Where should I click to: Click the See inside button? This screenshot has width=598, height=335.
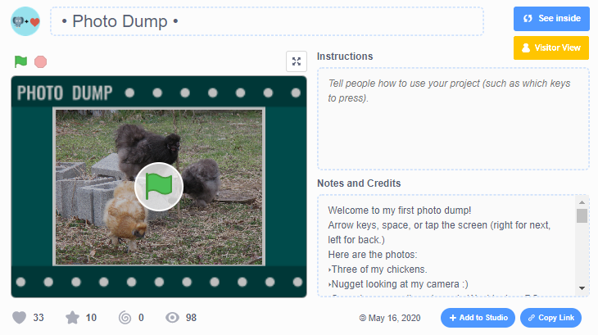[x=551, y=19]
